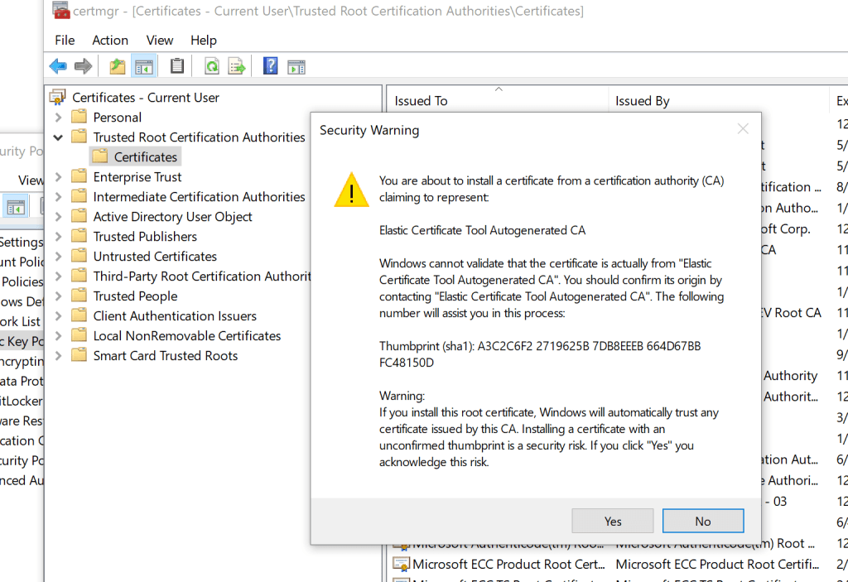Click No in the Security Warning dialog
Screen dimensions: 848x582
click(x=702, y=521)
